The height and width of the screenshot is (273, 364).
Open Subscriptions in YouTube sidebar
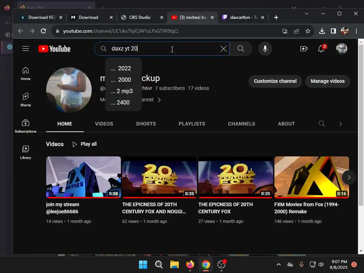pyautogui.click(x=26, y=126)
